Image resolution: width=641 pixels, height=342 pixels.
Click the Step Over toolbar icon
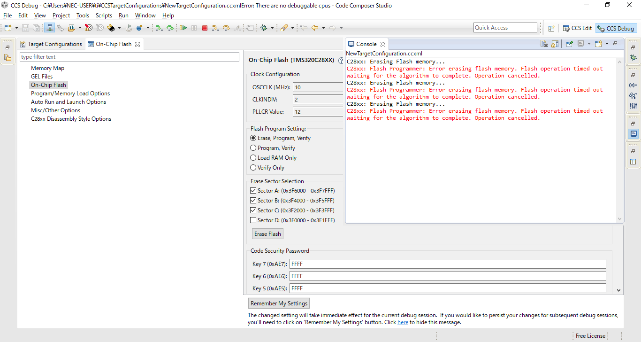point(226,28)
